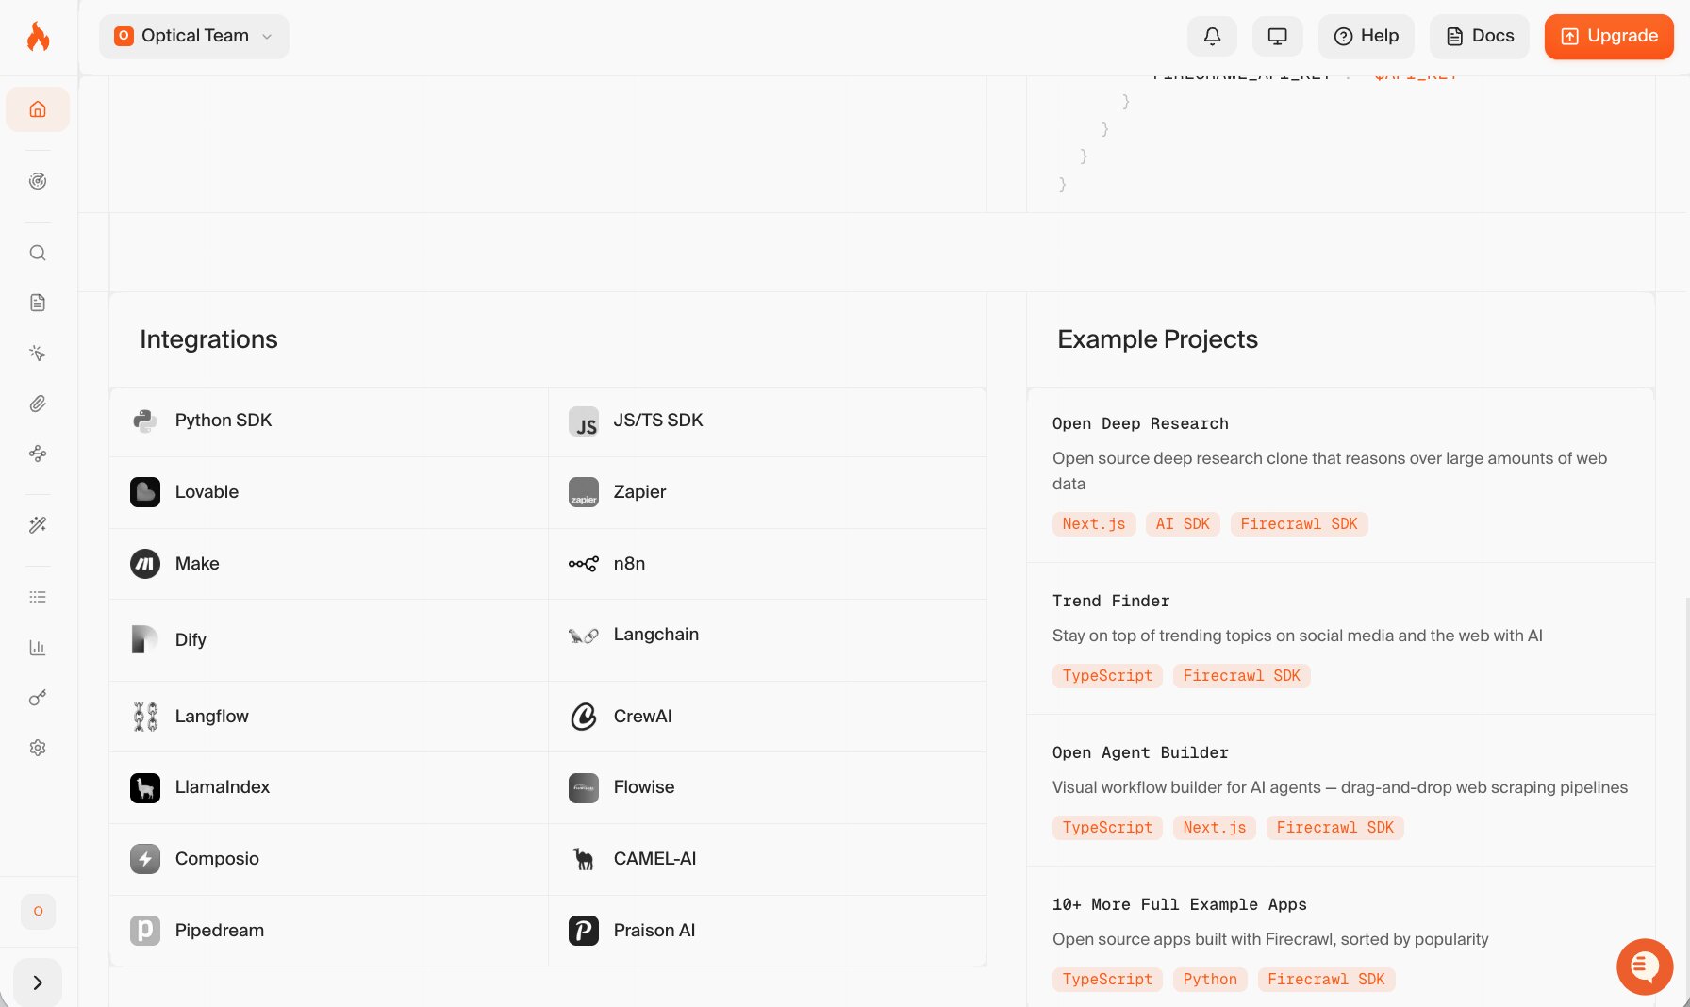Click the CAMEL-AI camel logo icon

pos(584,859)
